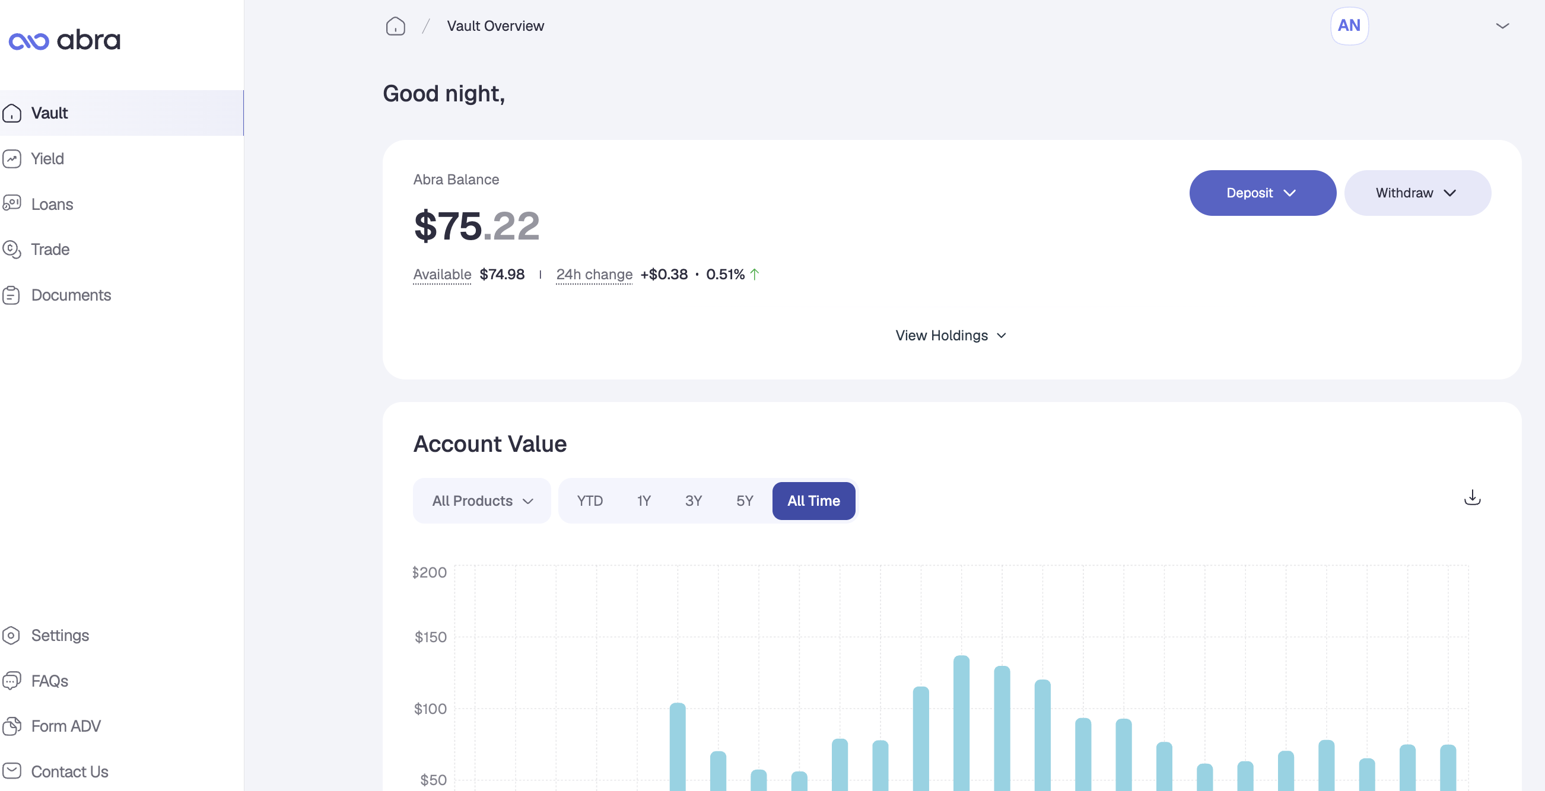Click the +$0.38 change value

coord(664,275)
